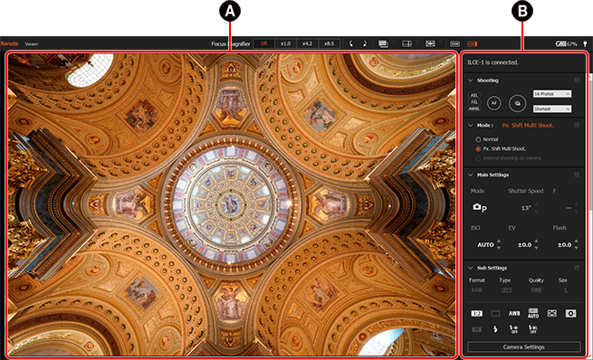This screenshot has width=593, height=360.
Task: Collapse the Main Settings section
Action: tap(471, 175)
